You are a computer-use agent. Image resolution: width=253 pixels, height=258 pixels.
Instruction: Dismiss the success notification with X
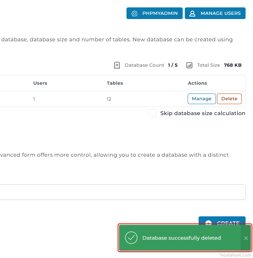coord(246,238)
